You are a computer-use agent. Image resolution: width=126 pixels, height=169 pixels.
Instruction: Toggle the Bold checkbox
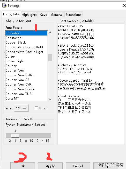point(36,108)
